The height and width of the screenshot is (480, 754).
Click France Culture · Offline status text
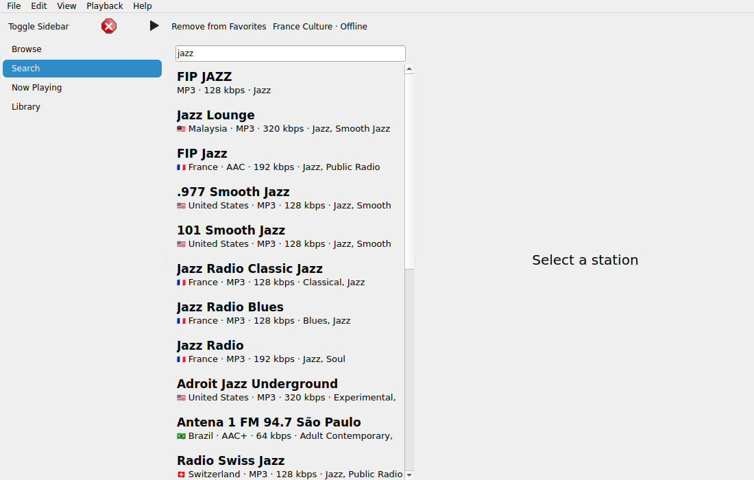[320, 27]
